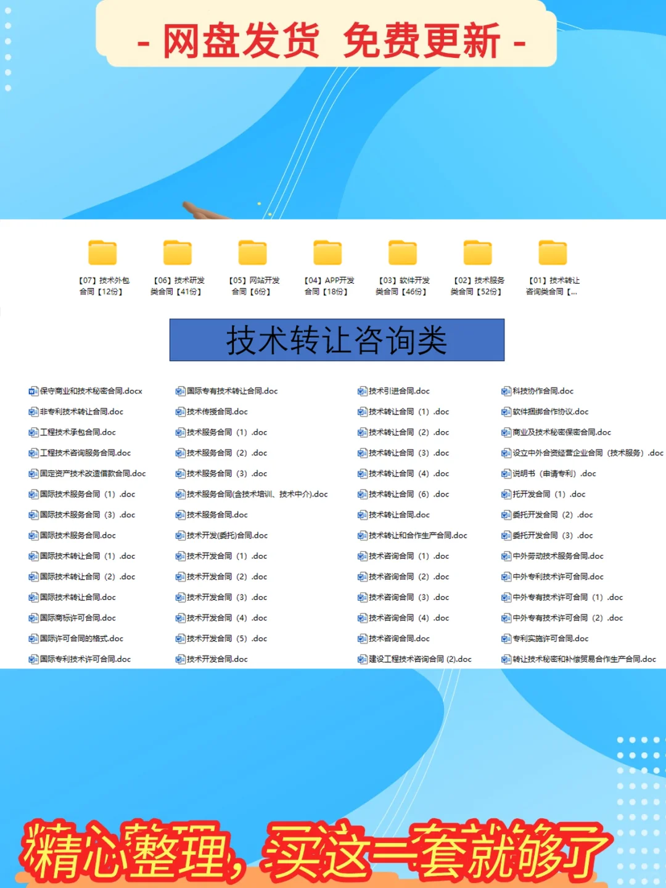Screen dimensions: 666x888
Task: Open the 非专利技术转让合同.doc file
Action: tap(80, 412)
